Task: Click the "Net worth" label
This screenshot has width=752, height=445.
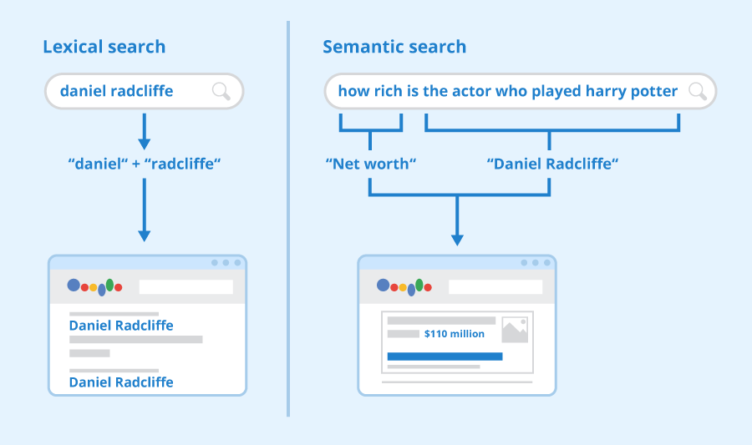Action: [x=370, y=164]
